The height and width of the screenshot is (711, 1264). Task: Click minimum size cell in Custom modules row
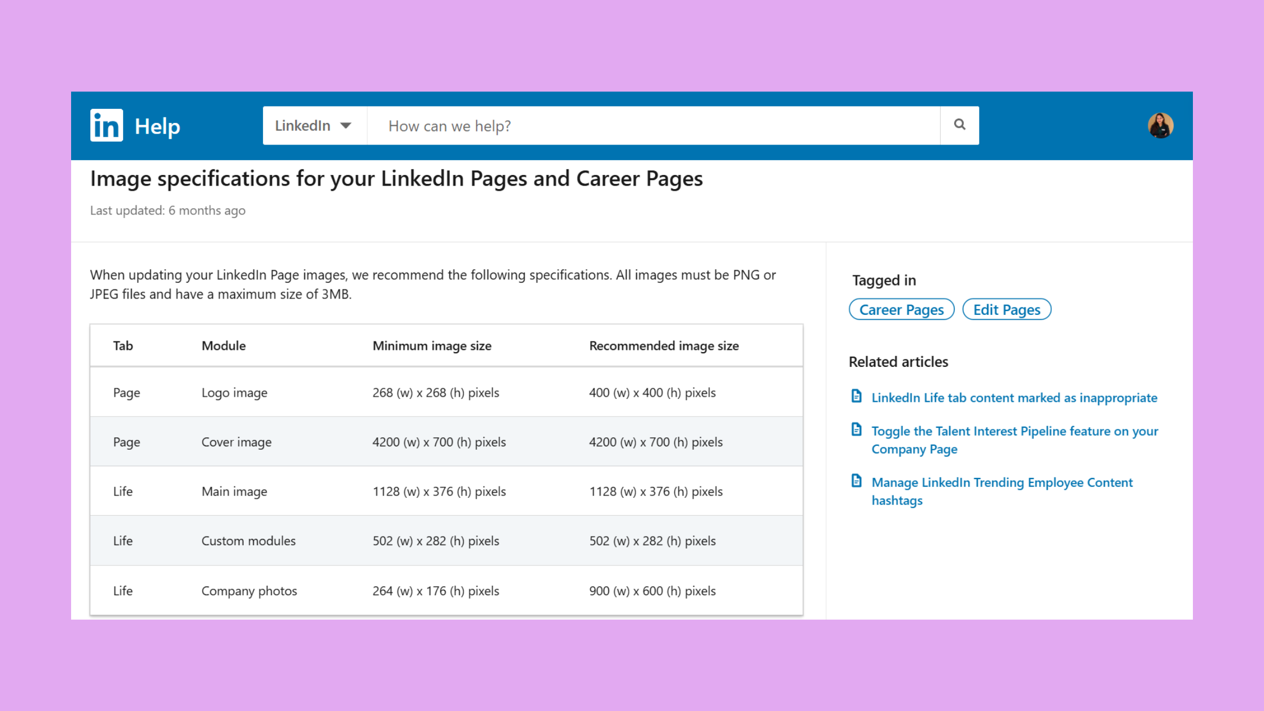click(x=436, y=541)
